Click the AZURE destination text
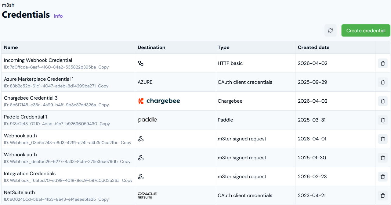 (145, 82)
